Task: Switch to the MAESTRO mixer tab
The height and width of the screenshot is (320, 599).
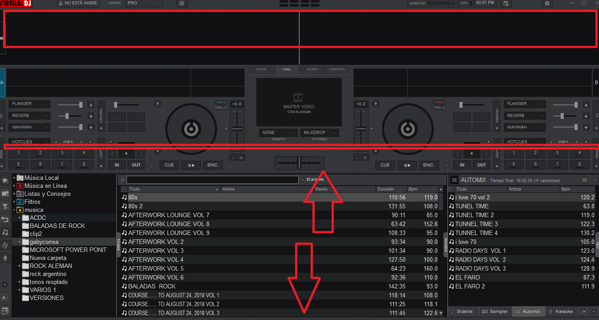Action: [337, 69]
